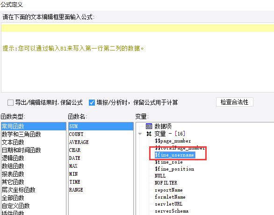
Task: Collapse the 变量 - [16] tree node
Action: tap(140, 134)
